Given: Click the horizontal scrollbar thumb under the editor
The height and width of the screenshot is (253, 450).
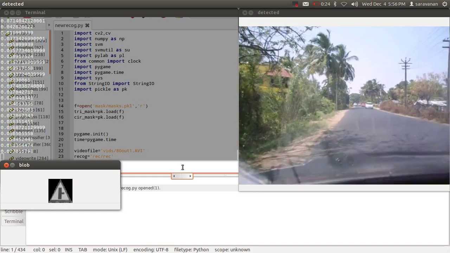Looking at the screenshot, I should tap(182, 176).
